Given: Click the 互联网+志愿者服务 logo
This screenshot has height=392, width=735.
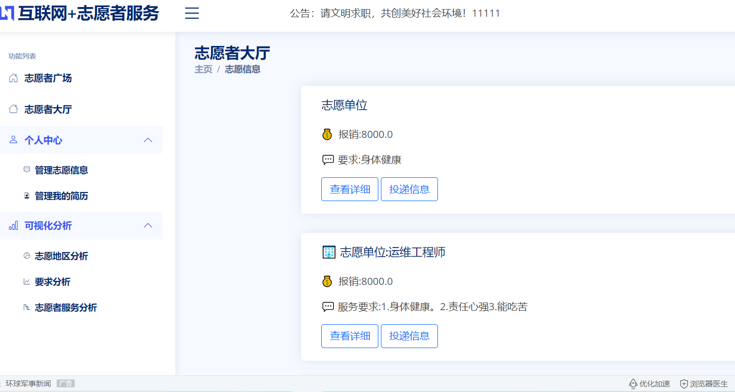Looking at the screenshot, I should [79, 13].
